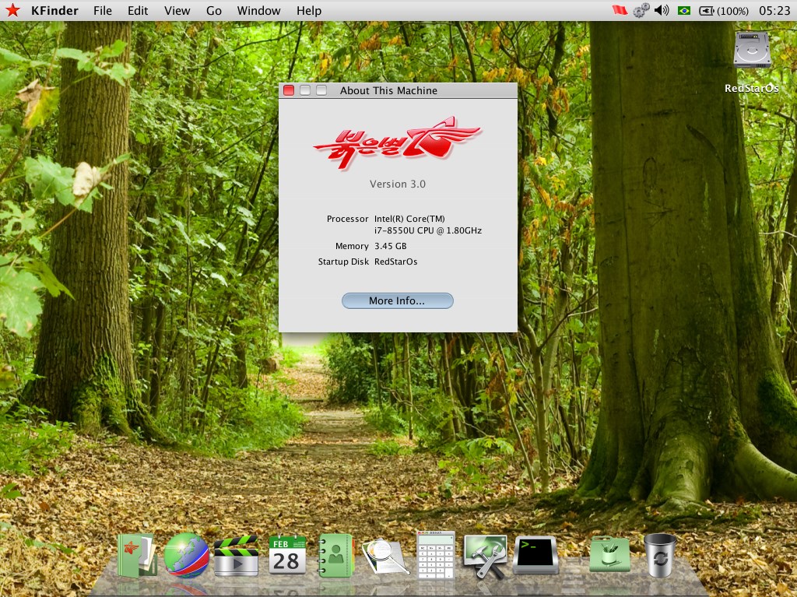The height and width of the screenshot is (597, 797).
Task: Open the magnifying glass document viewer
Action: pyautogui.click(x=385, y=556)
